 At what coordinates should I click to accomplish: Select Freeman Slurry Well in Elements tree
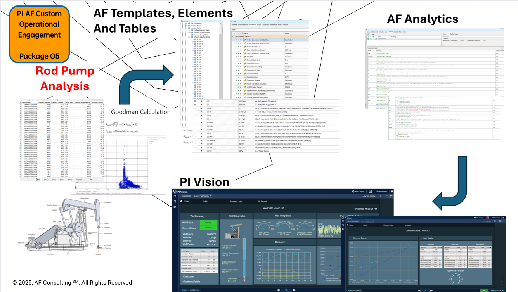coord(200,35)
